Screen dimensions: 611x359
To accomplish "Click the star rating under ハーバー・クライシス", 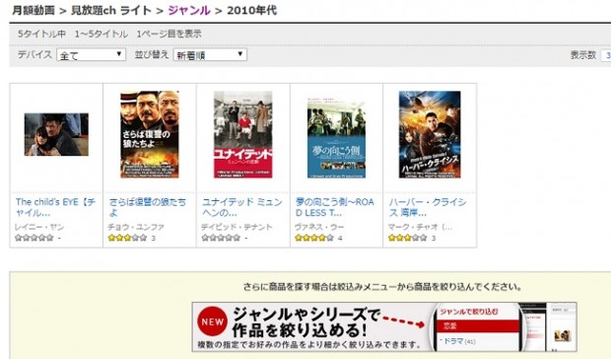I will point(408,238).
